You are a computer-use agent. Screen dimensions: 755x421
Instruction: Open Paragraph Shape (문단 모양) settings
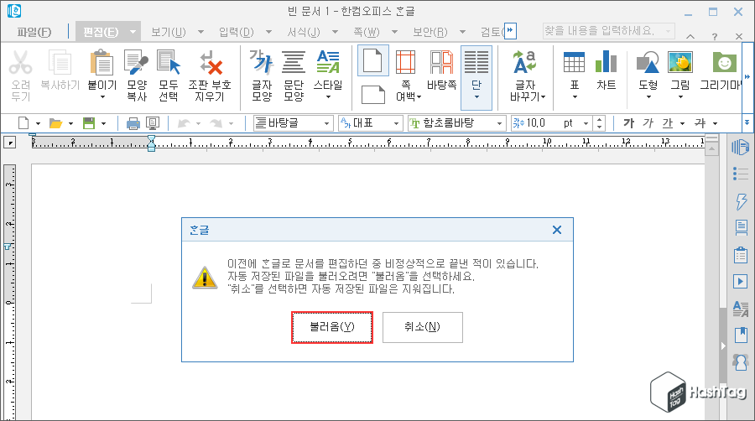click(294, 63)
